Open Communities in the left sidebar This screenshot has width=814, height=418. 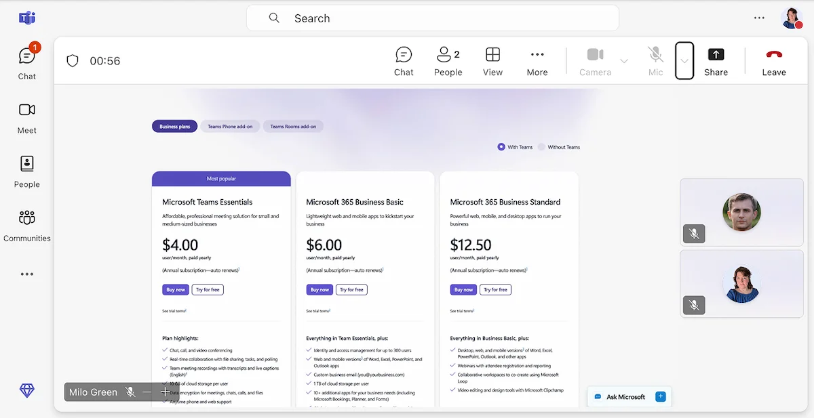tap(27, 226)
